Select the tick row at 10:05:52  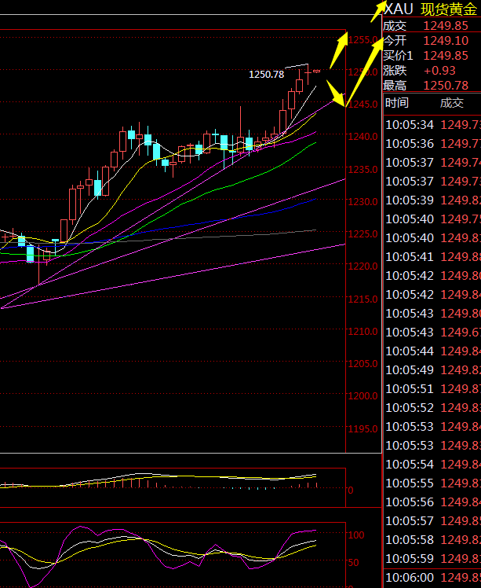[432, 408]
